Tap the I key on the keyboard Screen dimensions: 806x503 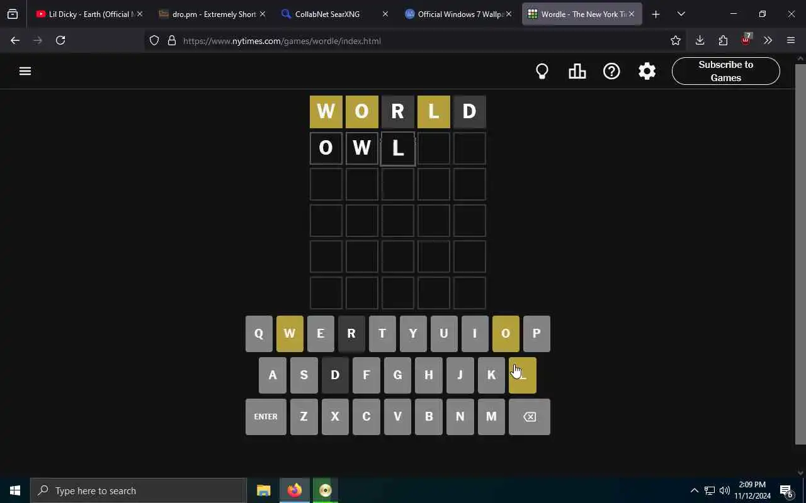pyautogui.click(x=475, y=334)
